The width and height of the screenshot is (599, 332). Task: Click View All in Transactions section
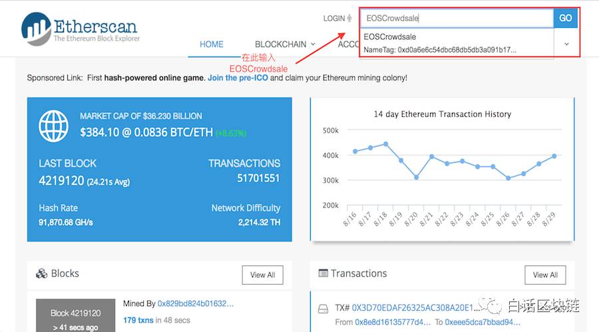[545, 275]
